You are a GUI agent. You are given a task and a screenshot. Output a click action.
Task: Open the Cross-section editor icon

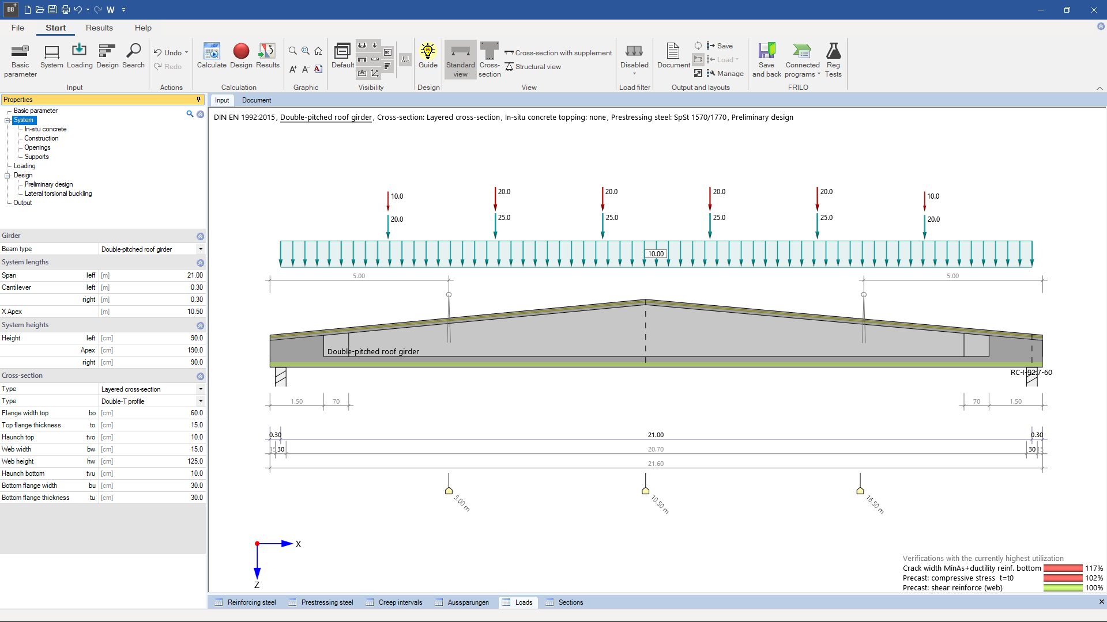(489, 58)
